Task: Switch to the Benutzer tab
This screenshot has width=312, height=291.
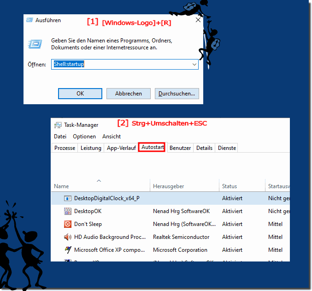Action: point(180,148)
